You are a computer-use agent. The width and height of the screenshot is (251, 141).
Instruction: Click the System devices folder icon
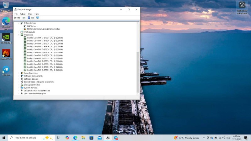(22, 88)
